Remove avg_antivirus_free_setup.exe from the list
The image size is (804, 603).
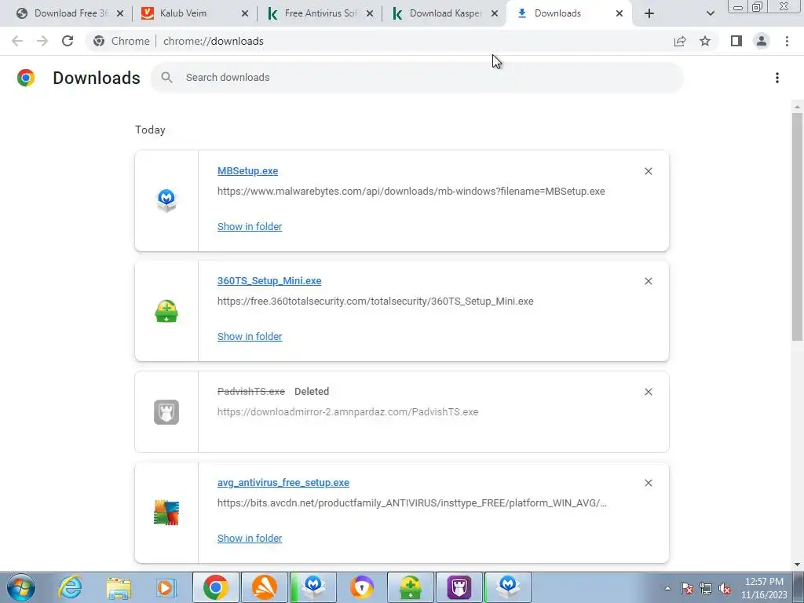click(x=648, y=483)
